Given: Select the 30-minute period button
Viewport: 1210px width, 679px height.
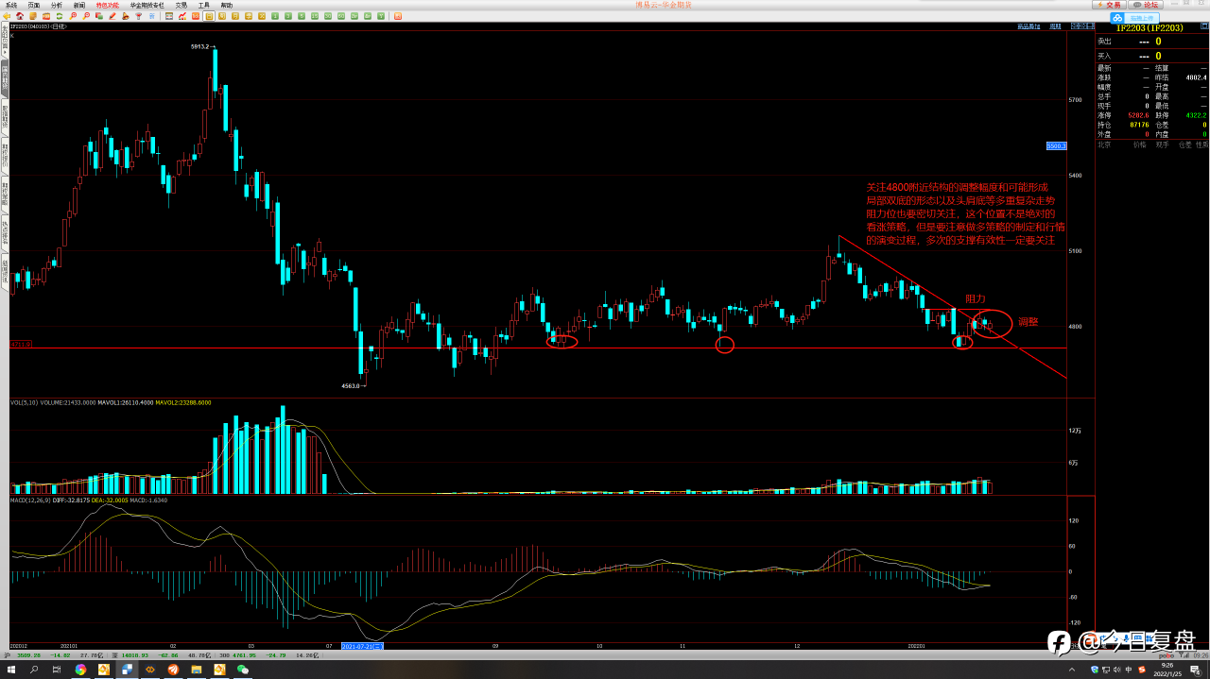Looking at the screenshot, I should (328, 16).
